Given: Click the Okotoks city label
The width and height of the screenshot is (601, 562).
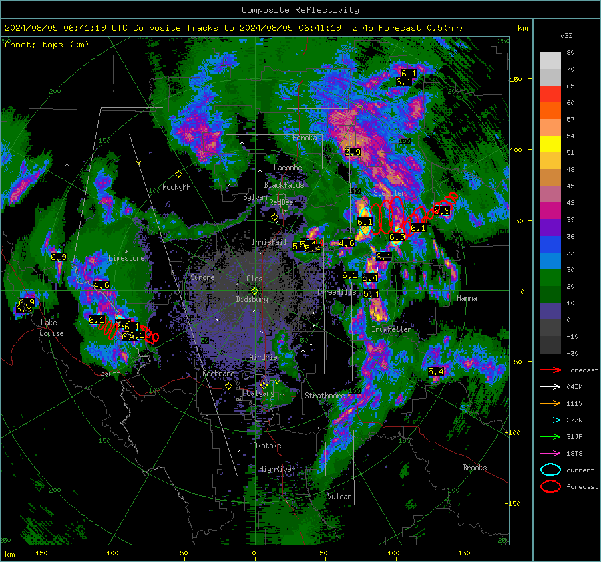Looking at the screenshot, I should 267,446.
